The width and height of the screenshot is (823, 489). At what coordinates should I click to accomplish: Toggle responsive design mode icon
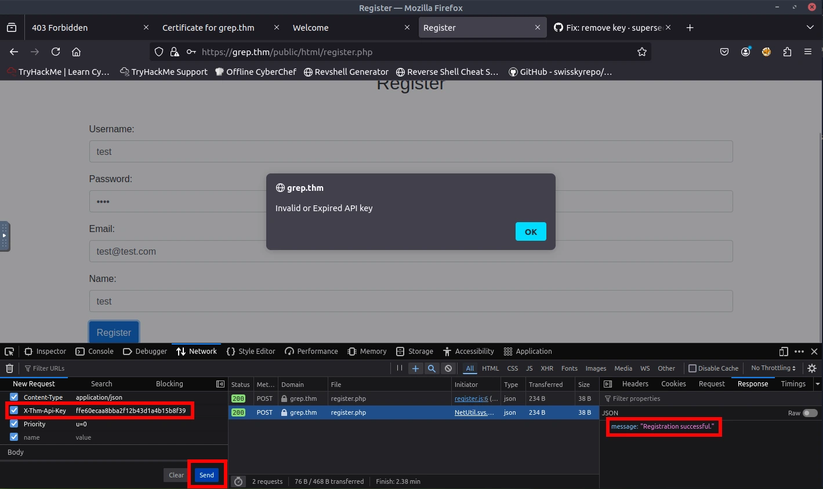coord(784,352)
